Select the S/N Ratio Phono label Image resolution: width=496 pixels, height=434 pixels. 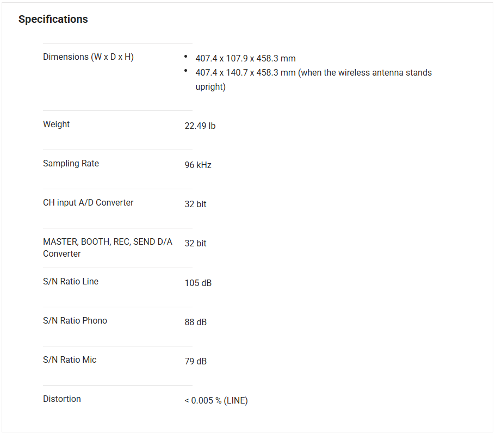click(75, 321)
